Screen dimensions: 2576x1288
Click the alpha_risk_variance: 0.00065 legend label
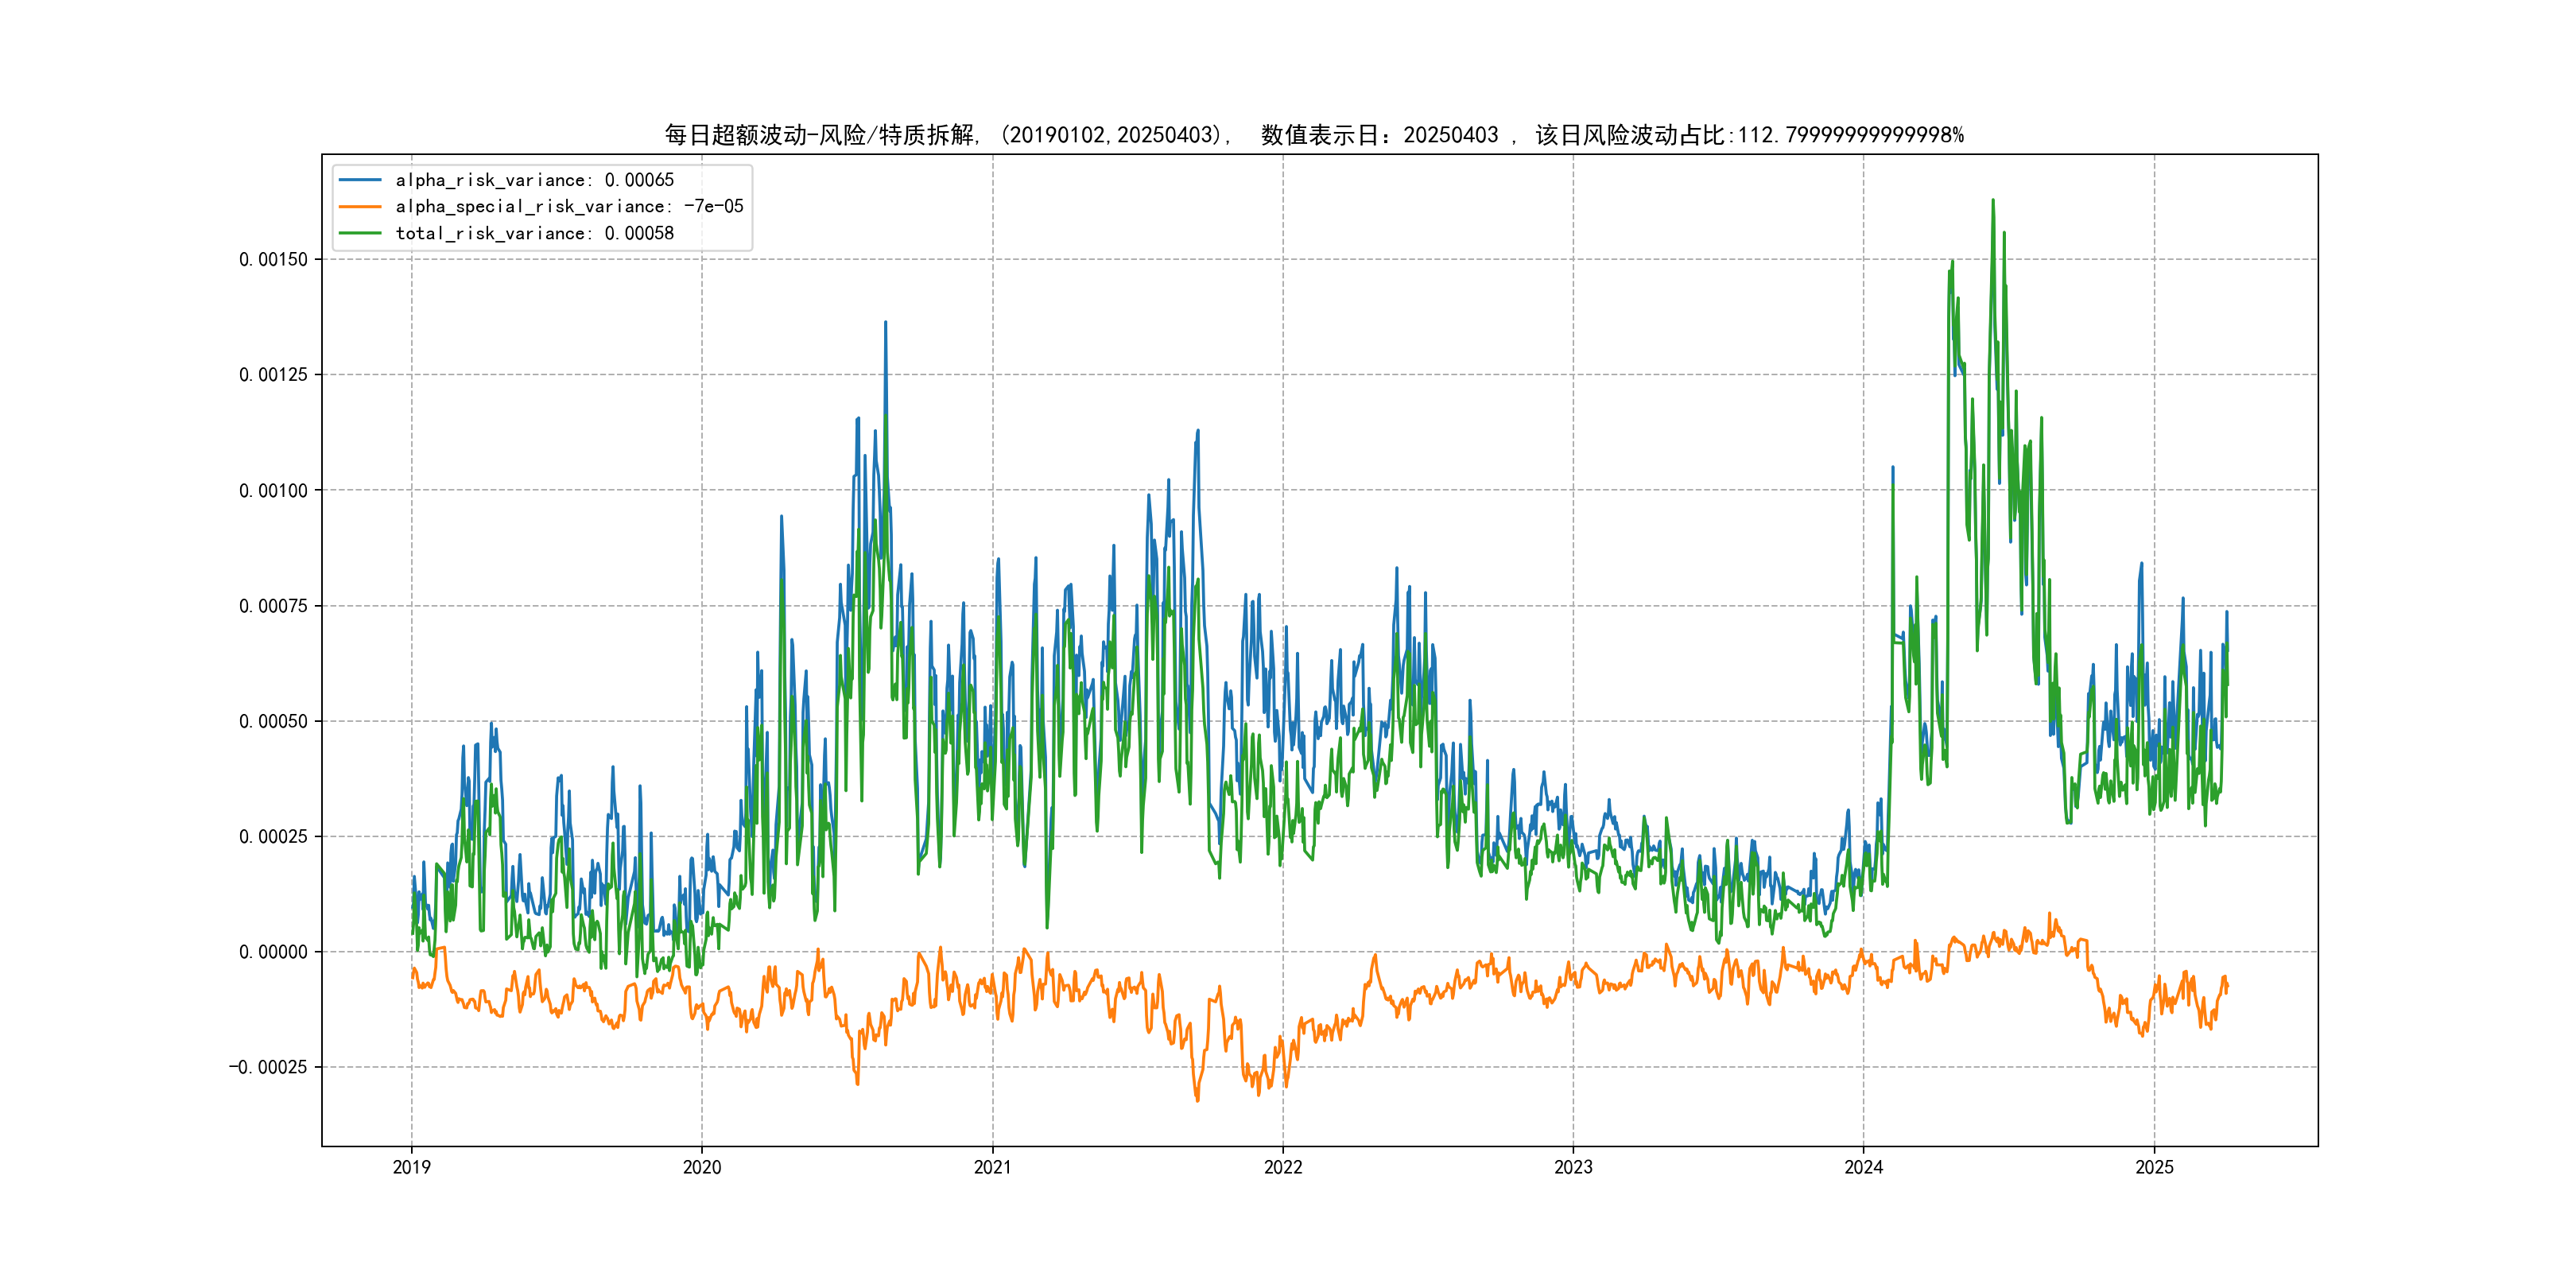coord(534,180)
